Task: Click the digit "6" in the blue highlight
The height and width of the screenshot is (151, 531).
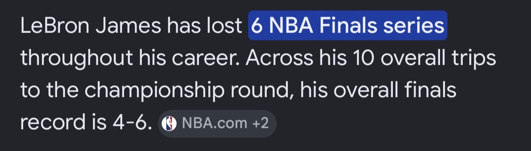Action: (x=257, y=26)
